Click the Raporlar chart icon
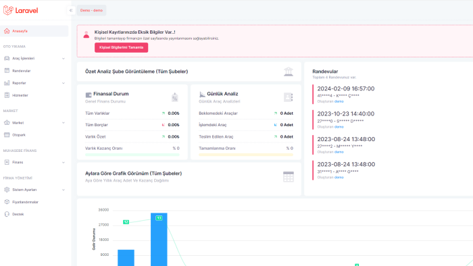The height and width of the screenshot is (266, 473). point(7,83)
